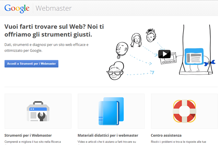The width and height of the screenshot is (218, 145).
Task: Click the sketched face with glasses
Action: [x=115, y=71]
